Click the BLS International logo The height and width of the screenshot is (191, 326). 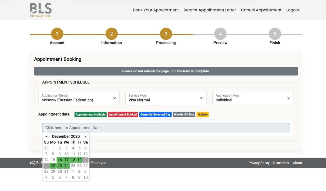coord(41,10)
